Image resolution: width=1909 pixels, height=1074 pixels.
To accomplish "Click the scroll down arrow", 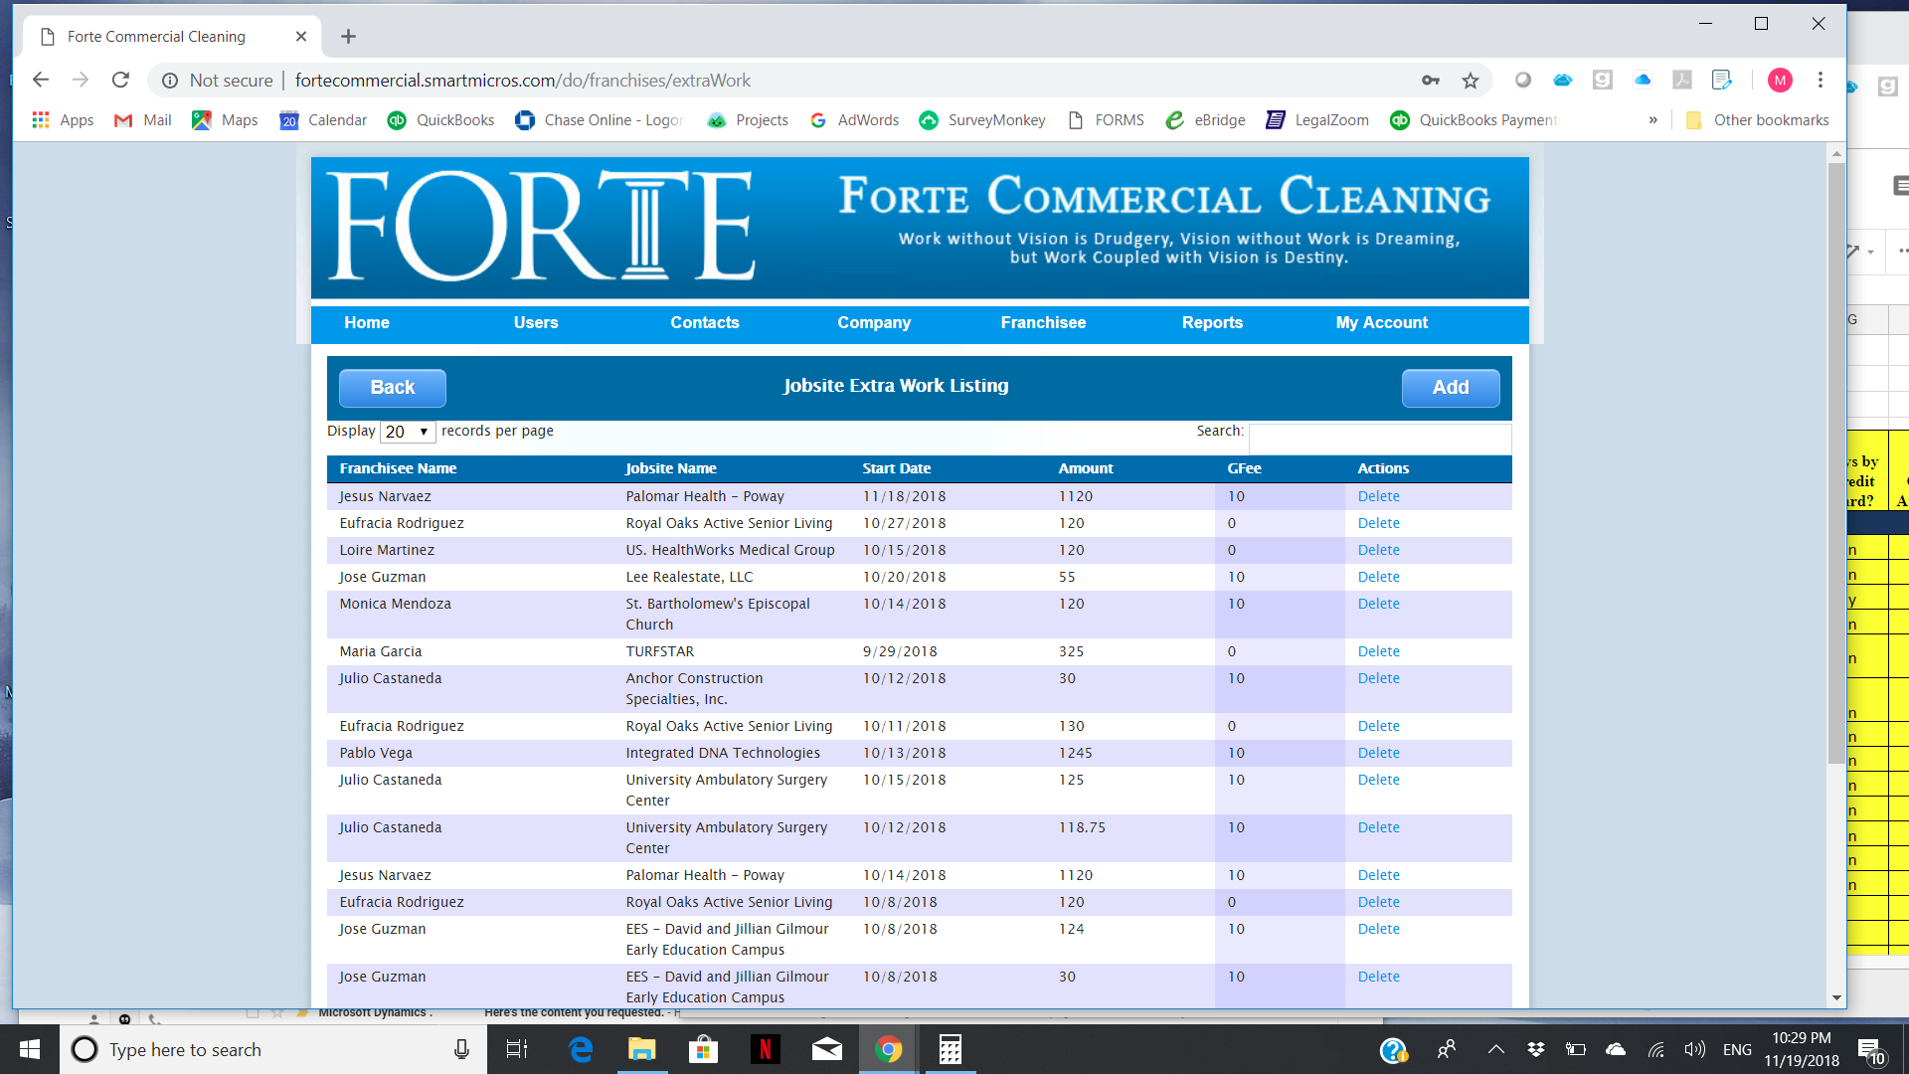I will click(x=1836, y=997).
